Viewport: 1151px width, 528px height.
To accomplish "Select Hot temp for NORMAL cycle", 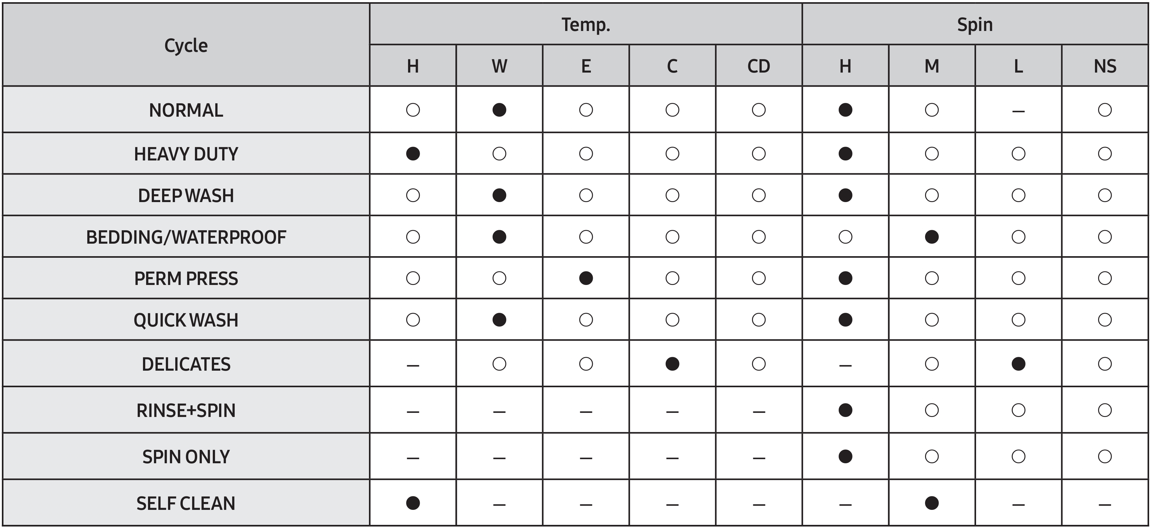I will tap(413, 110).
